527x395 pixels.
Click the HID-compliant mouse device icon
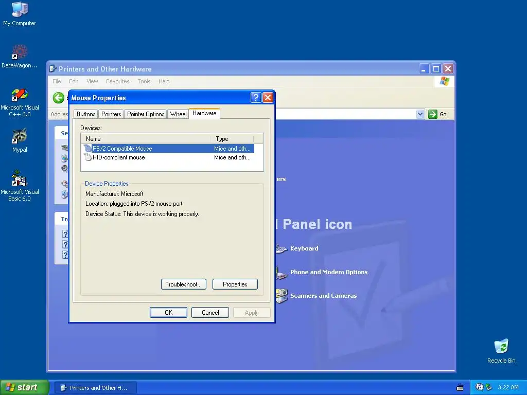tap(87, 157)
